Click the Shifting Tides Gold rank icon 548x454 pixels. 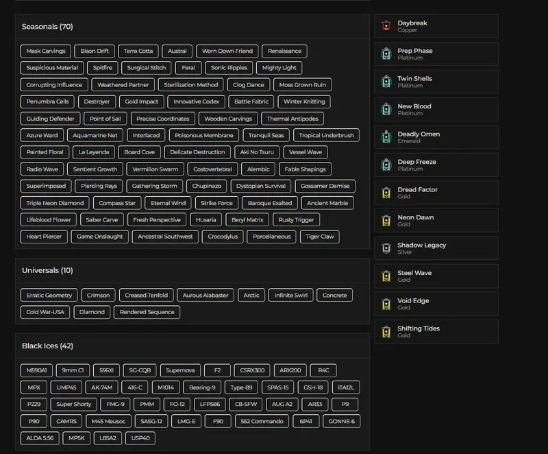point(386,332)
